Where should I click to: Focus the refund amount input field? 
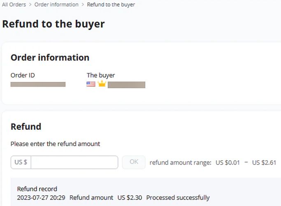(x=74, y=162)
